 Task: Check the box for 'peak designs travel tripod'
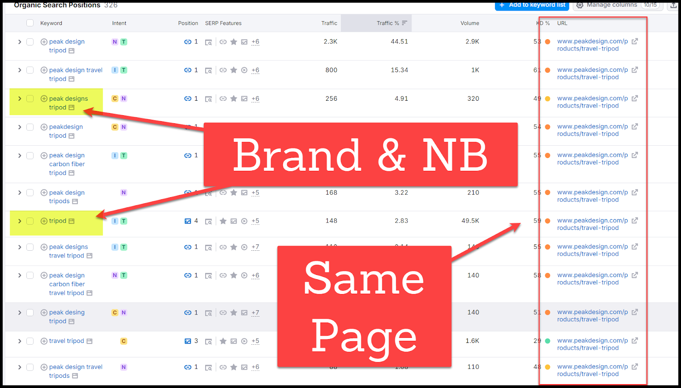coord(30,247)
